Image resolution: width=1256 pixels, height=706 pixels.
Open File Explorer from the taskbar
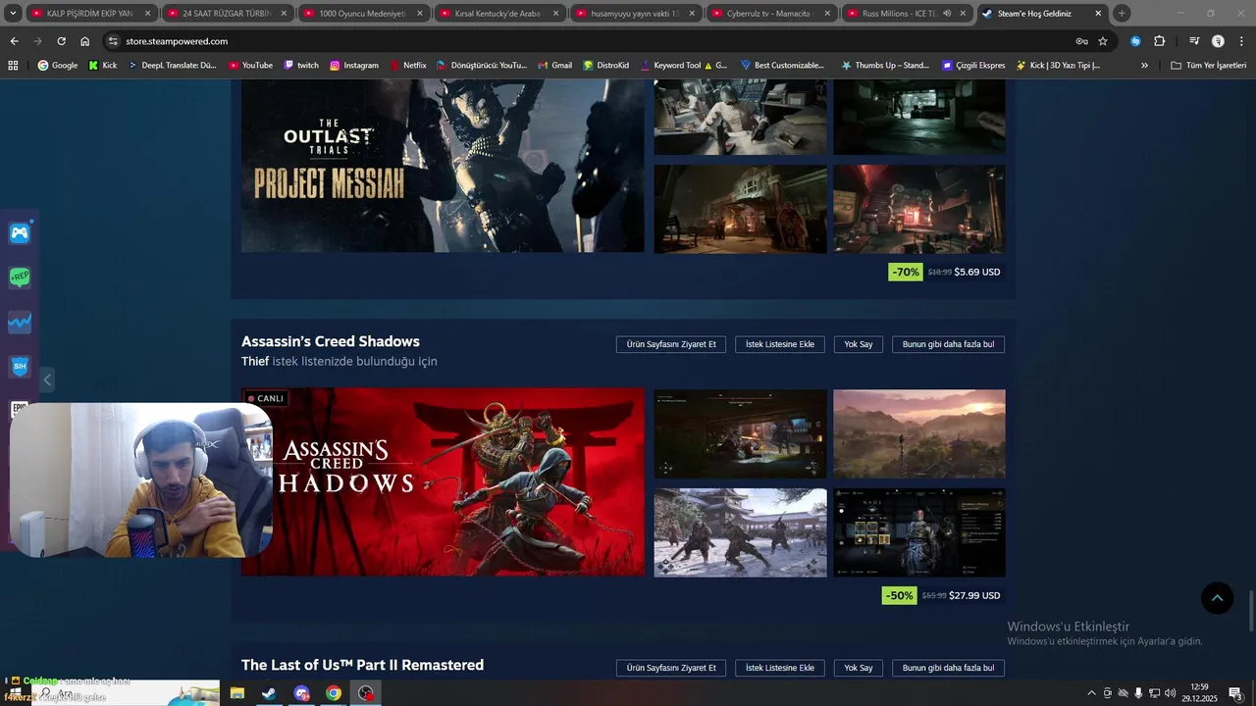(x=237, y=693)
